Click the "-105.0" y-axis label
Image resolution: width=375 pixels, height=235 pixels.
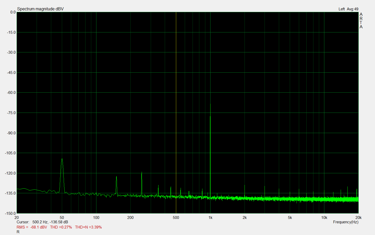pos(10,153)
